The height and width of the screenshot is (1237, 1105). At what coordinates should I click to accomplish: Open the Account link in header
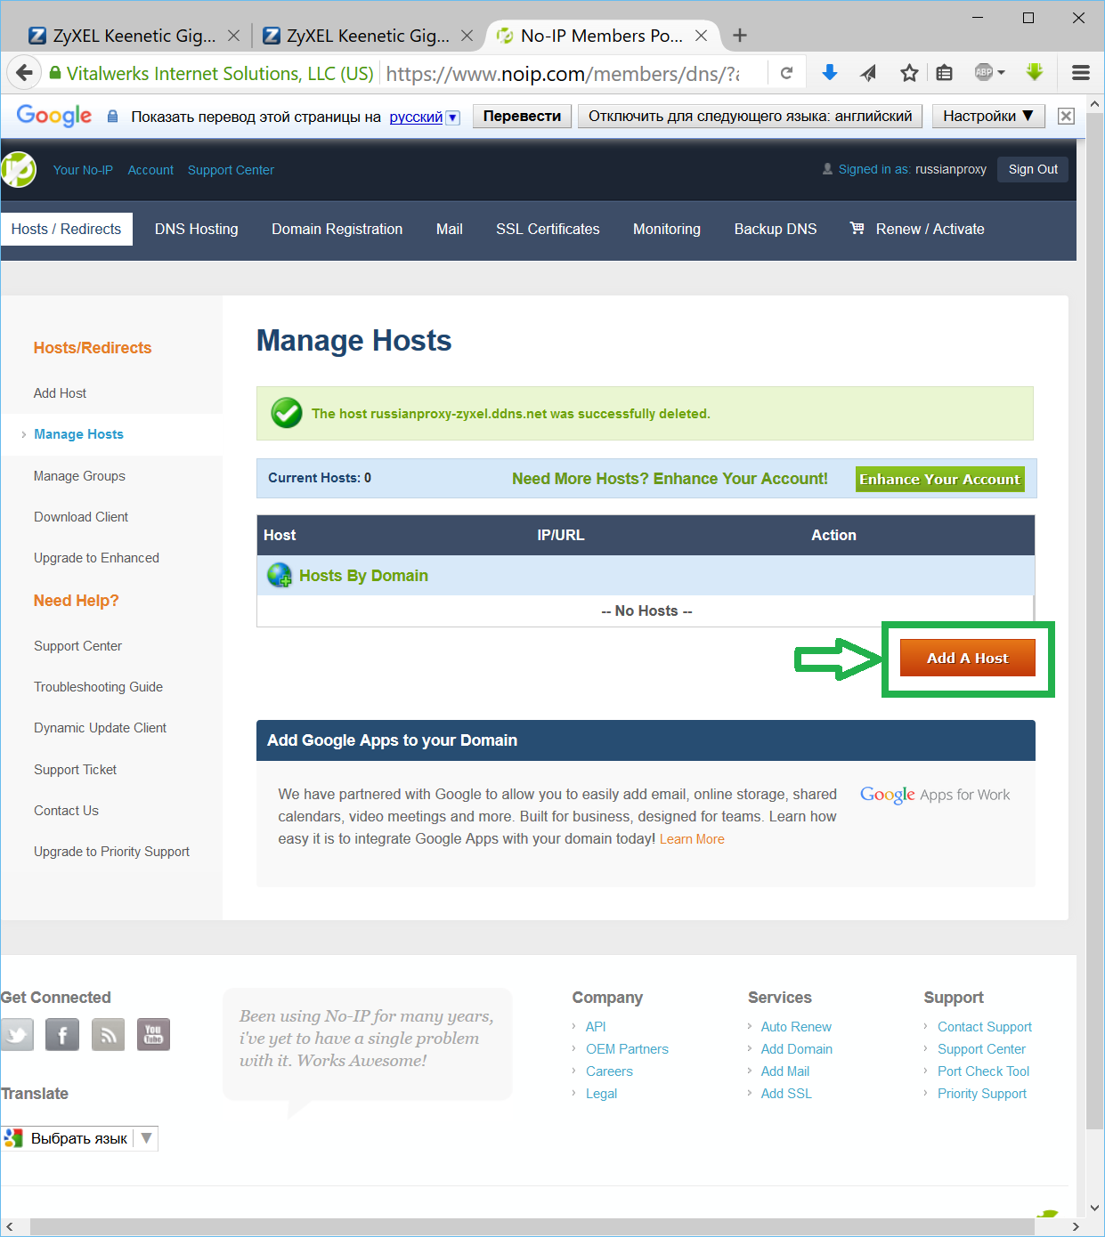click(x=150, y=170)
